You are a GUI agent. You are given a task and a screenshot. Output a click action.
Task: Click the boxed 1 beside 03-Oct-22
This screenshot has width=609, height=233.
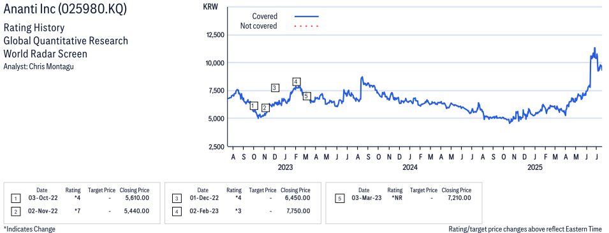[15, 199]
